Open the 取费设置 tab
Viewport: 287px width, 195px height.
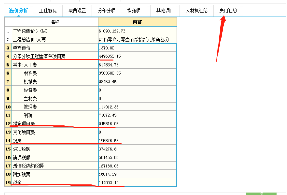tap(77, 11)
